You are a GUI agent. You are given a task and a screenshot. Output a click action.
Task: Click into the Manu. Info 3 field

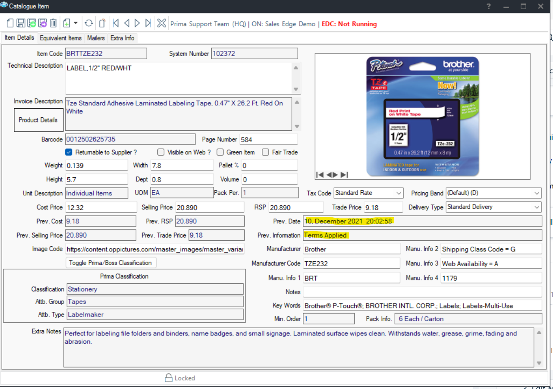(x=491, y=263)
